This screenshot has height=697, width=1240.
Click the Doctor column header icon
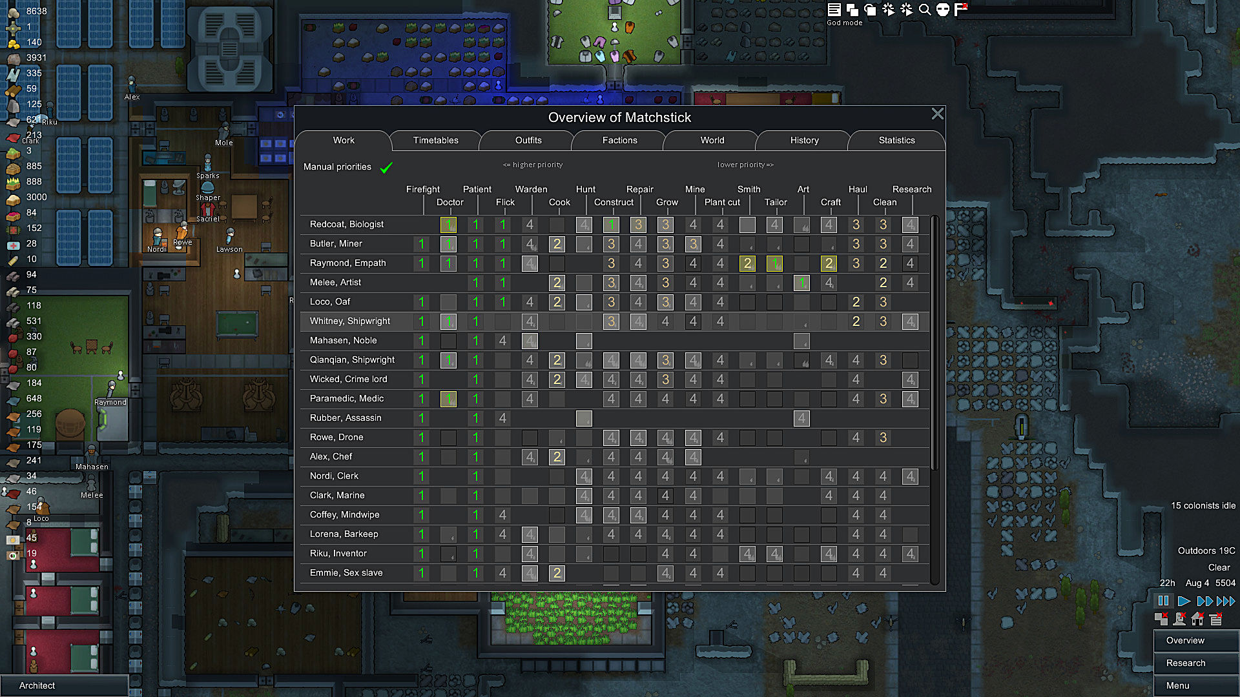coord(449,202)
